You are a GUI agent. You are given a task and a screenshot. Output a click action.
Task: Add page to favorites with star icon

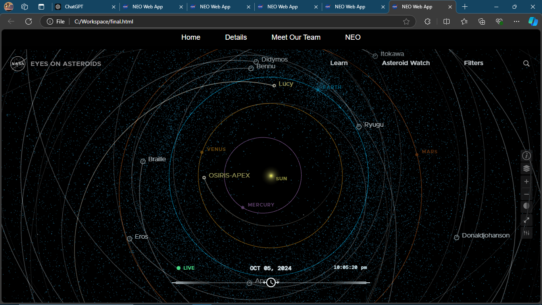click(406, 21)
